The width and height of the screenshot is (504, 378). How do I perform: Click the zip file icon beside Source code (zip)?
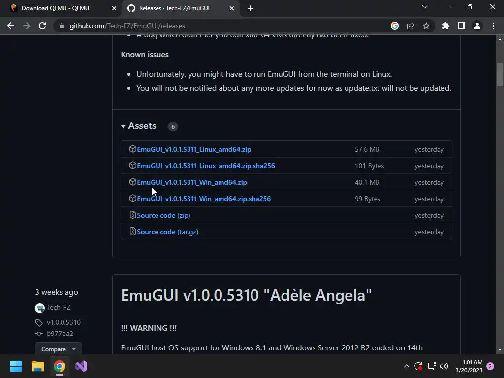tap(133, 215)
